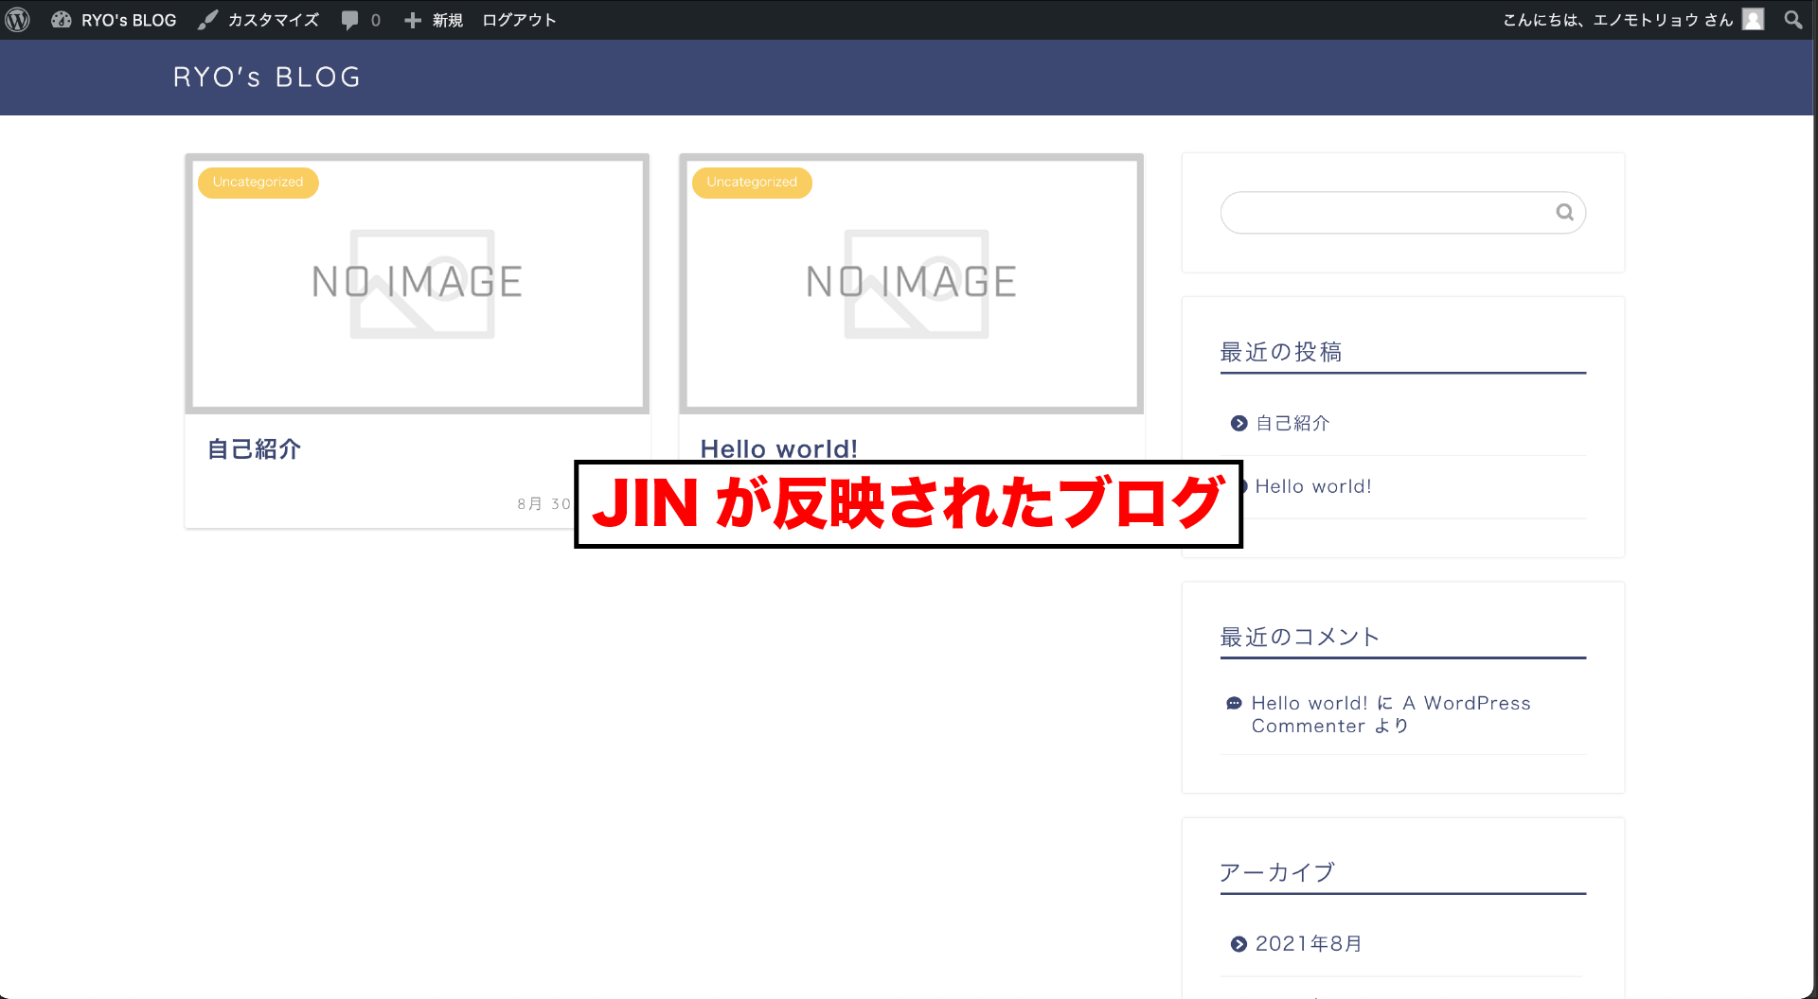Screen dimensions: 1818x999
Task: Open A WordPress Commenter link
Action: 1391,714
